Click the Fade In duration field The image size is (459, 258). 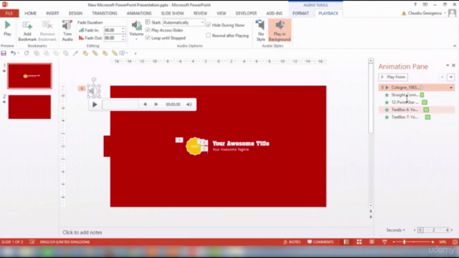(x=112, y=30)
